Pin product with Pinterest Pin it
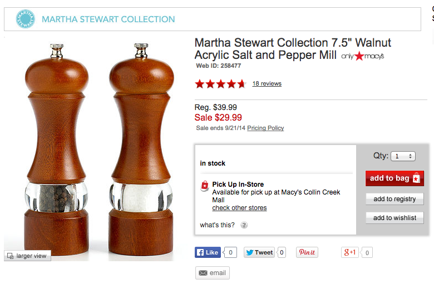The width and height of the screenshot is (434, 284). pyautogui.click(x=307, y=252)
